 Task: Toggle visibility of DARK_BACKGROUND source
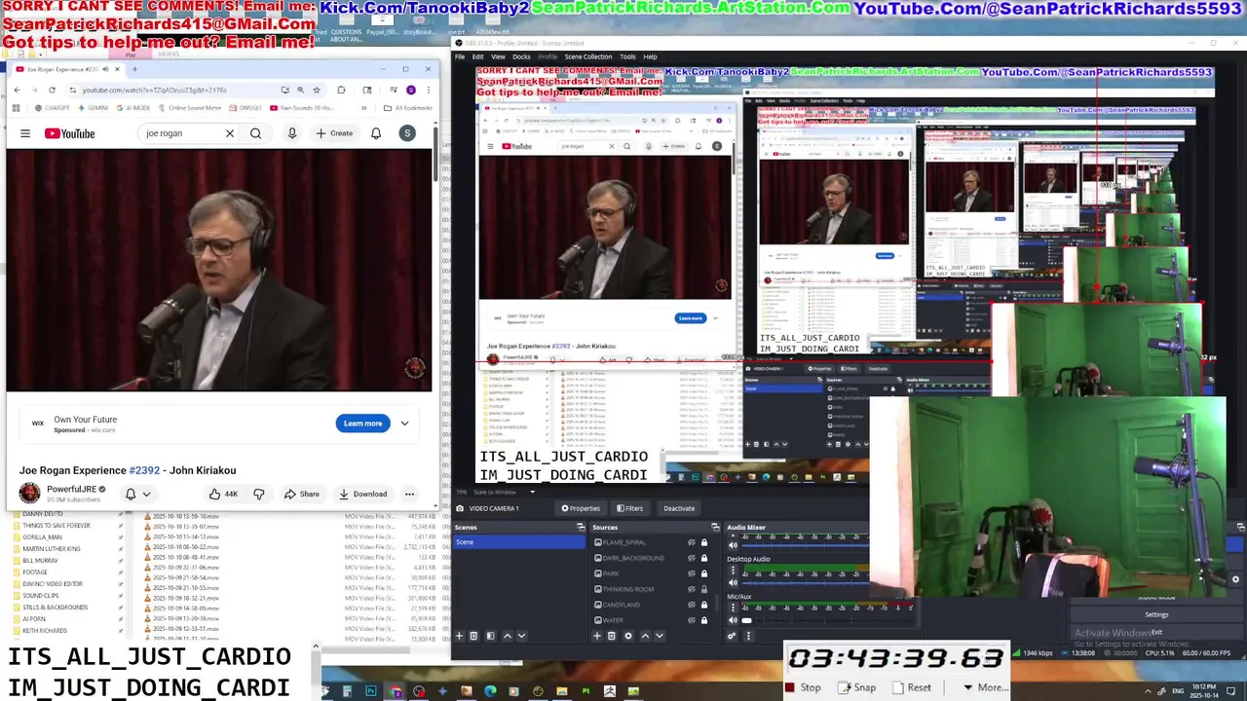click(x=692, y=558)
